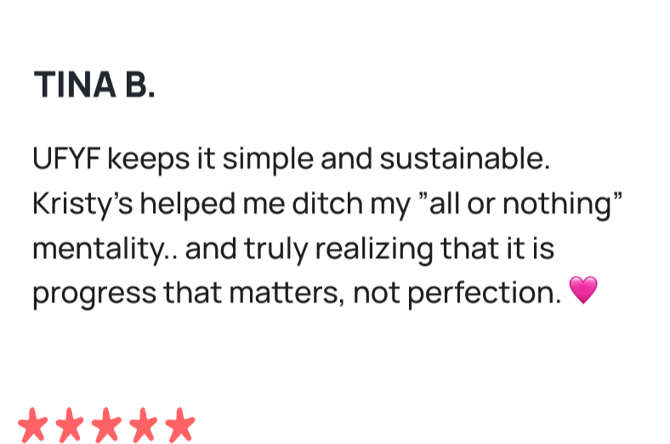Click the pink heart emoji

(583, 290)
